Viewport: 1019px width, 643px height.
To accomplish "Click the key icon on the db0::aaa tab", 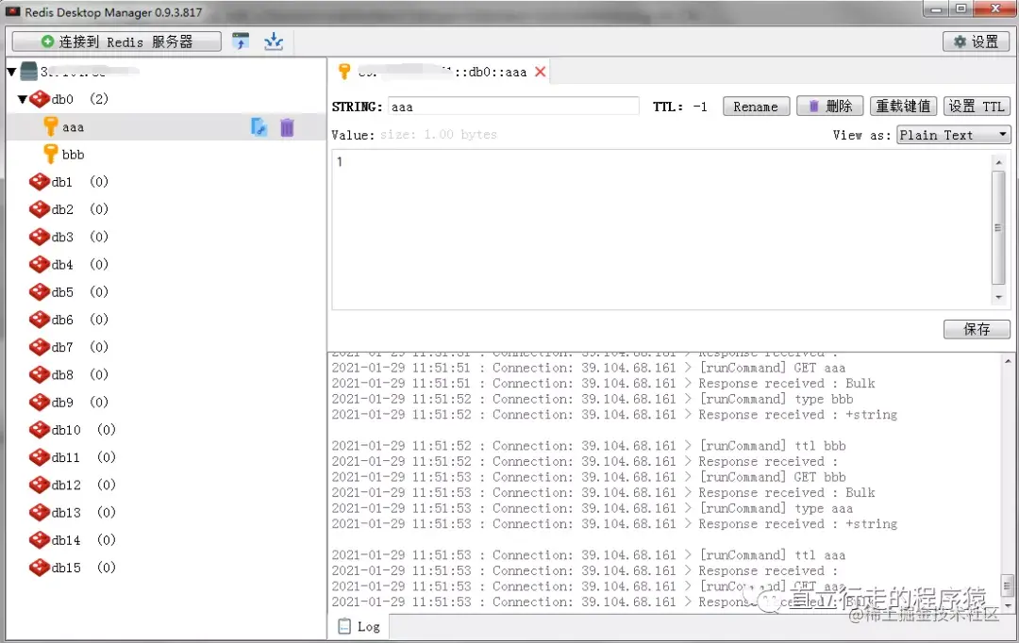I will [x=344, y=72].
